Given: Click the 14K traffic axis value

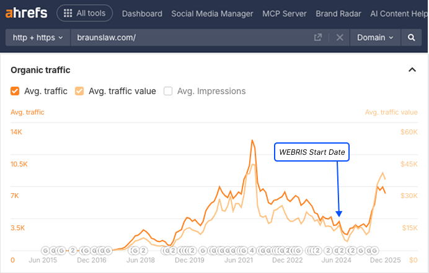Looking at the screenshot, I should click(x=16, y=132).
